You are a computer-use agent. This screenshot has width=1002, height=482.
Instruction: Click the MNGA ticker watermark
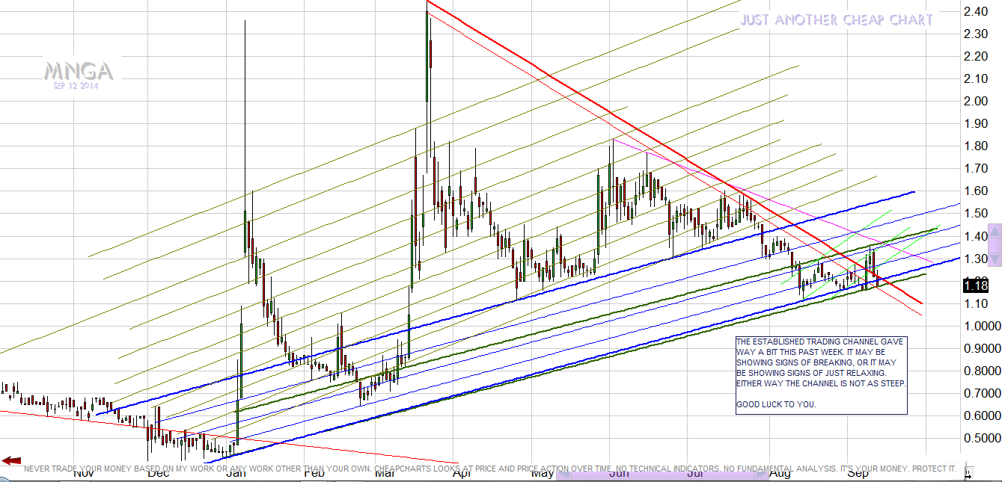click(78, 71)
